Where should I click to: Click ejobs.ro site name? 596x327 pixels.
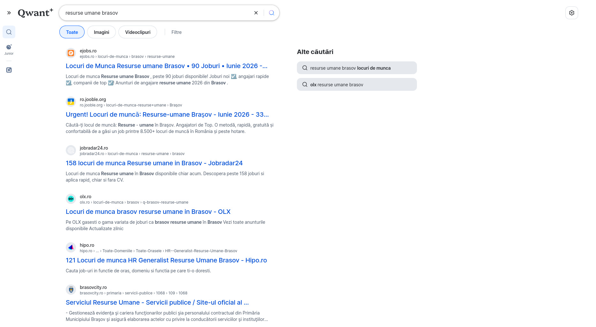pyautogui.click(x=88, y=51)
